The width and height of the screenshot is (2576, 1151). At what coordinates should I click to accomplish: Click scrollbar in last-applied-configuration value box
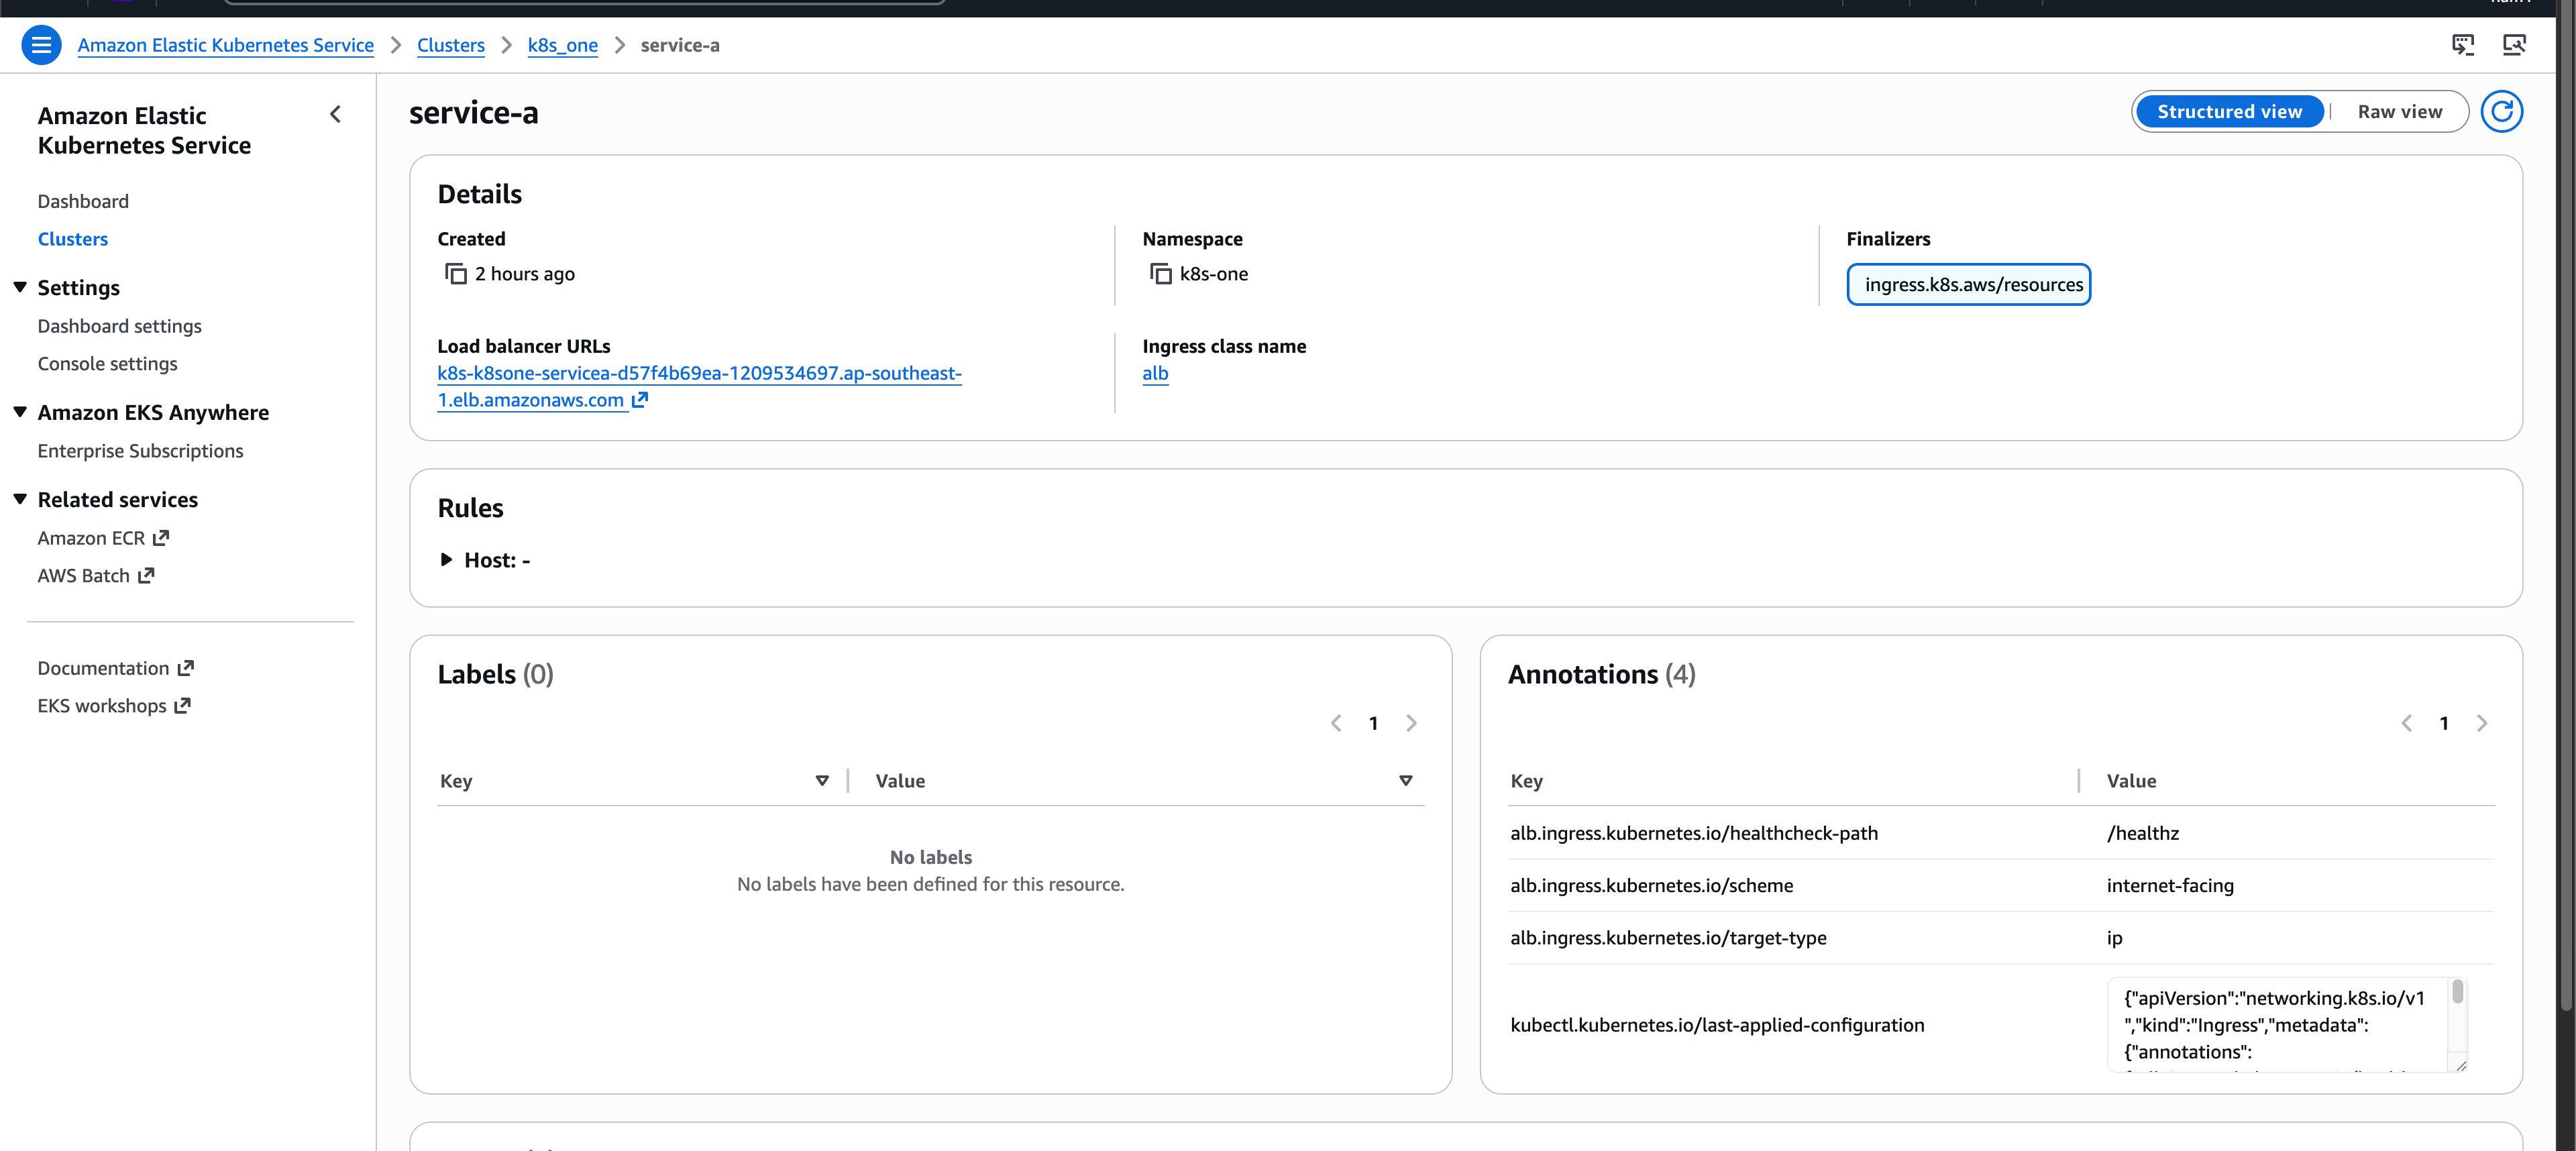click(2458, 993)
